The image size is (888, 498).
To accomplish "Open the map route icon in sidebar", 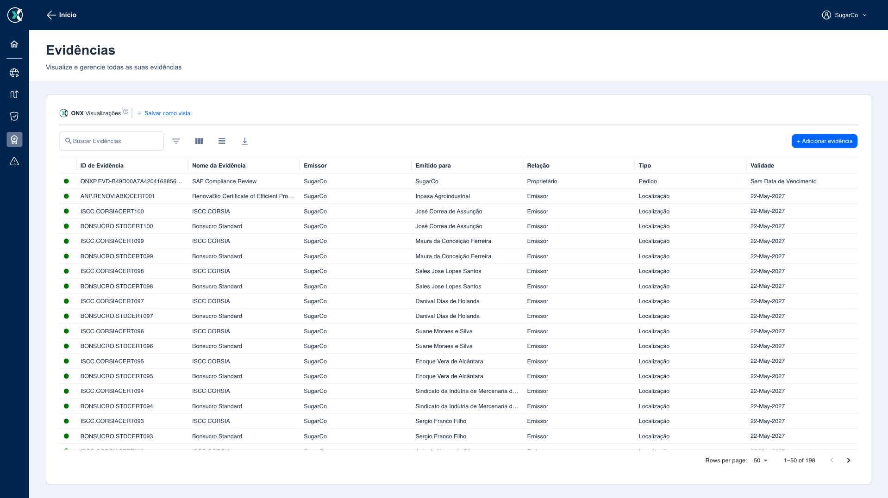I will tap(14, 94).
